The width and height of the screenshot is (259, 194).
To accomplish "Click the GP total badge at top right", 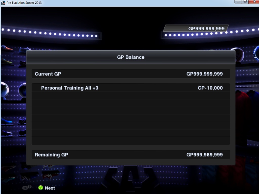I will 196,28.
